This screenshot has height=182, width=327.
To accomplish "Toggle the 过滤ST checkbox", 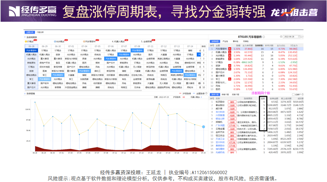I will tap(293, 94).
